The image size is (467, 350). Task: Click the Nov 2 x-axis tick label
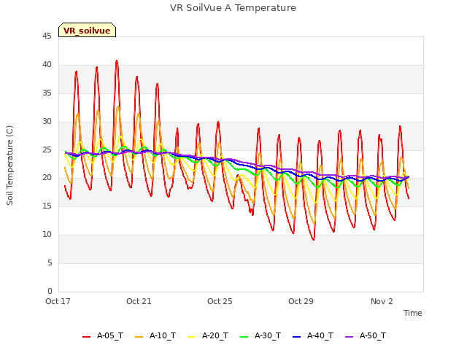click(382, 301)
